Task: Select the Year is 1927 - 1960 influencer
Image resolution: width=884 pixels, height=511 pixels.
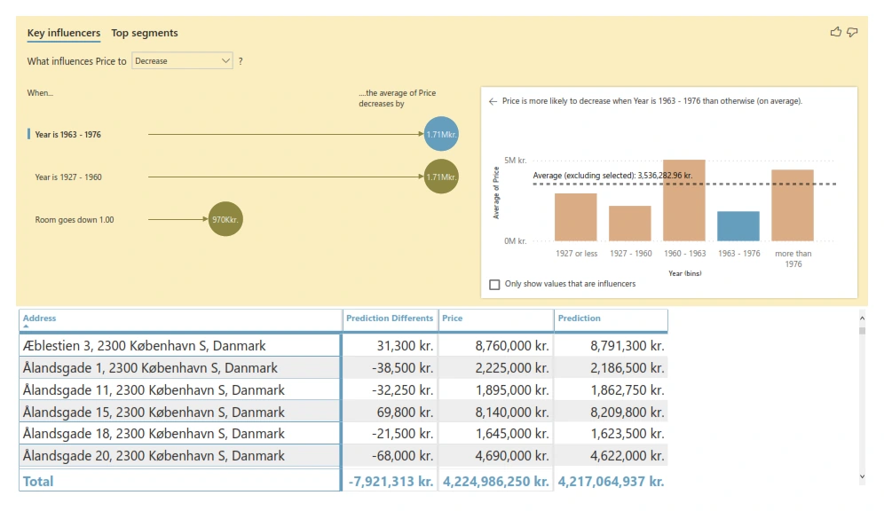Action: pos(68,177)
